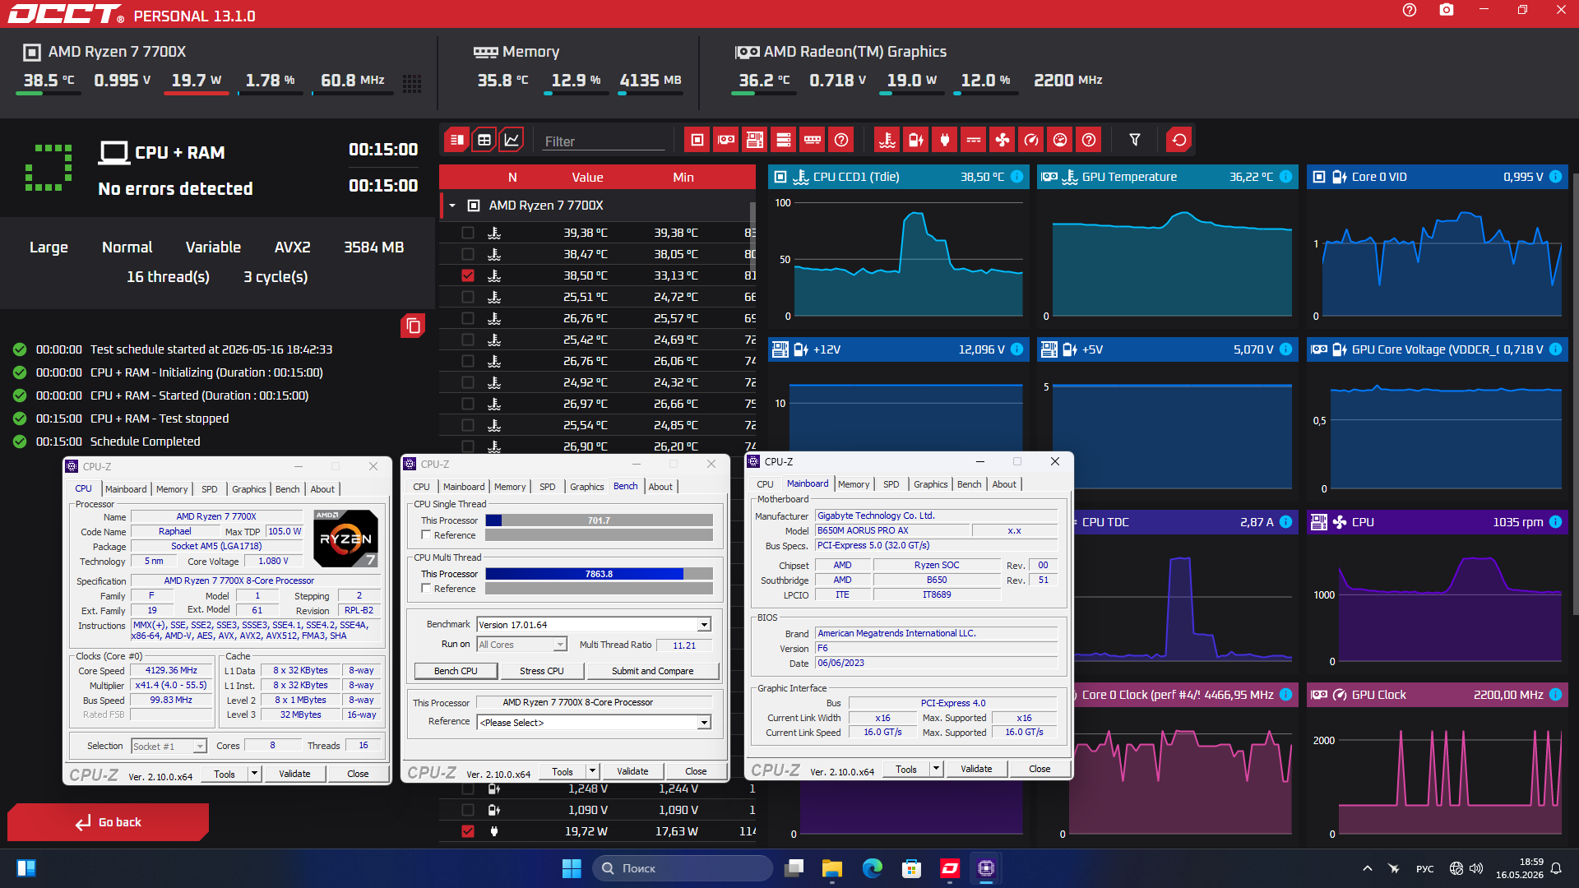This screenshot has width=1579, height=888.
Task: Check the 25,51 °C sensor row checkbox
Action: [x=468, y=297]
